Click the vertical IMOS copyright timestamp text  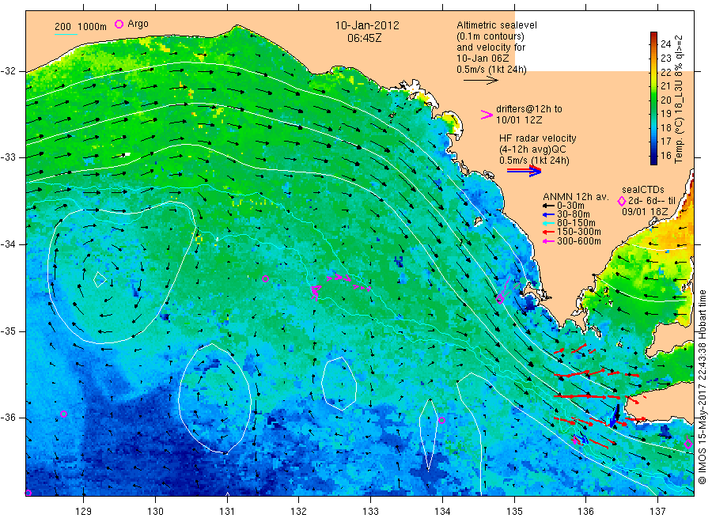[x=702, y=387]
